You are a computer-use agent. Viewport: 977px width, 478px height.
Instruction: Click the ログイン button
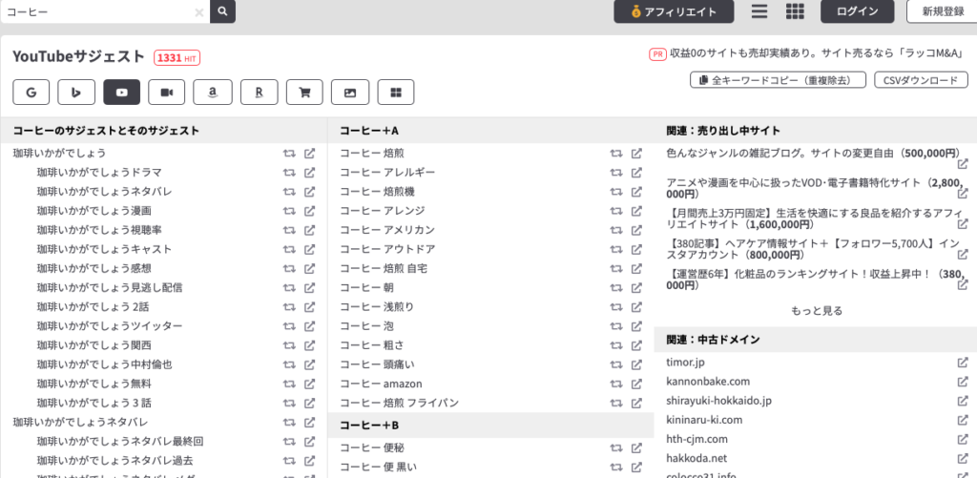[x=858, y=11]
